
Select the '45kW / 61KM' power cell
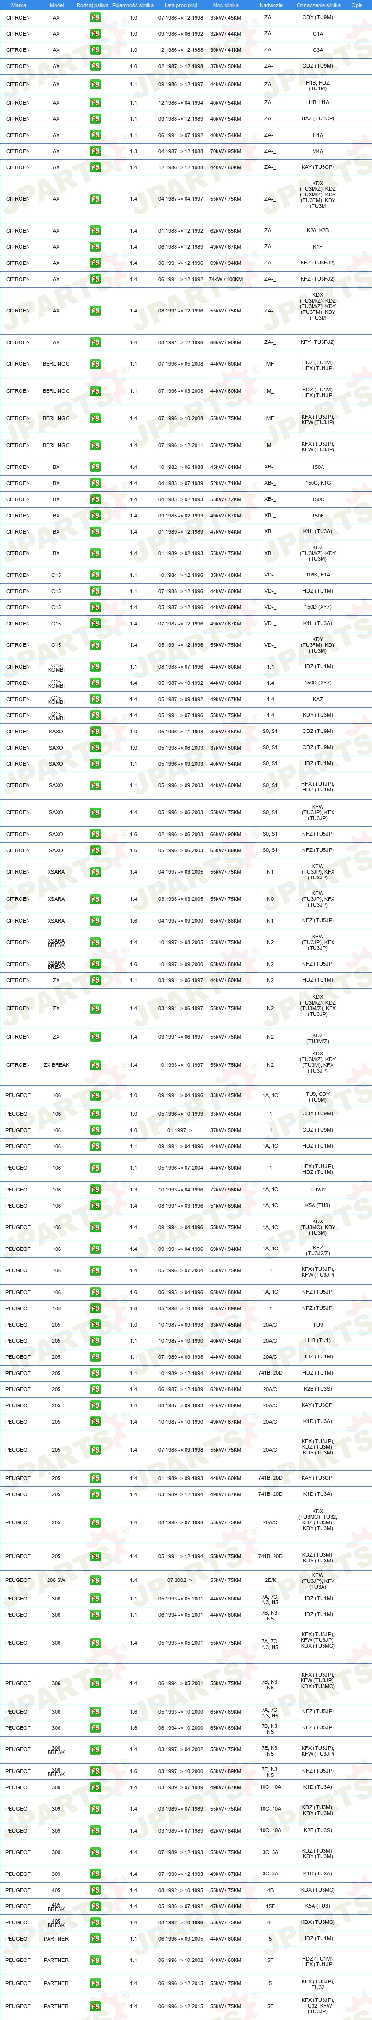225,468
